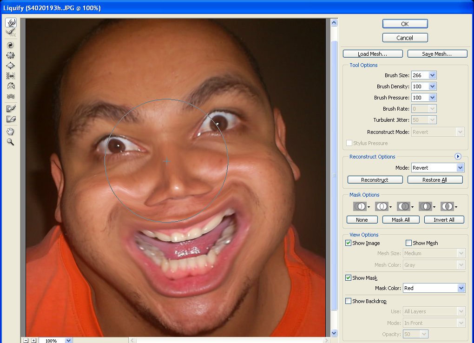Screen dimensions: 474x343
Task: Select the Turbulence tool
Action: tap(11, 97)
